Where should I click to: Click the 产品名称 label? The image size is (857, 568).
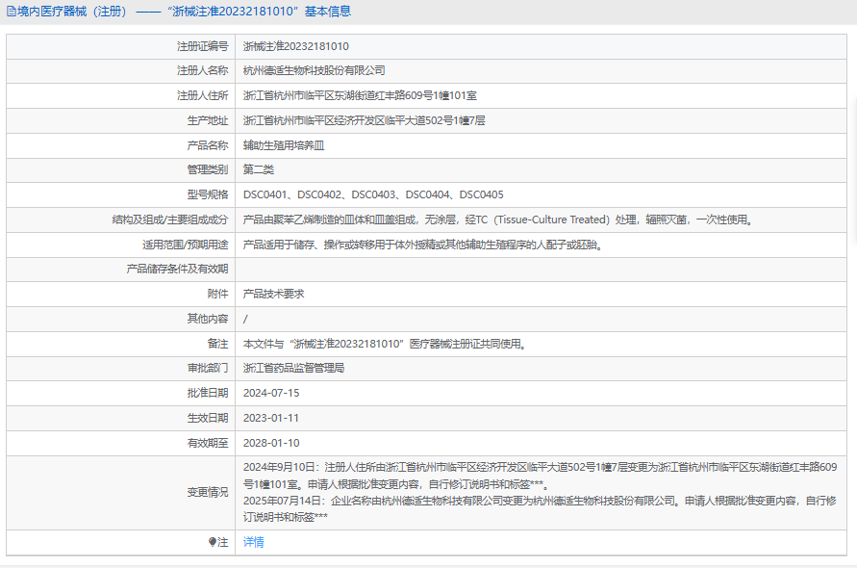click(x=208, y=145)
